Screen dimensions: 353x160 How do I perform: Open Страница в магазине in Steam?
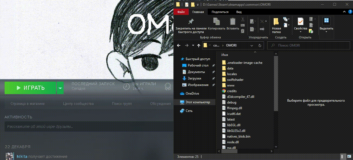click(28, 104)
